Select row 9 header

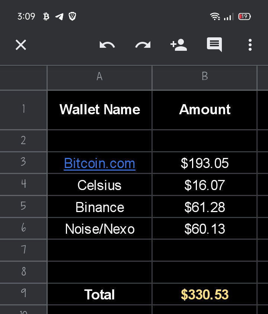tap(23, 294)
